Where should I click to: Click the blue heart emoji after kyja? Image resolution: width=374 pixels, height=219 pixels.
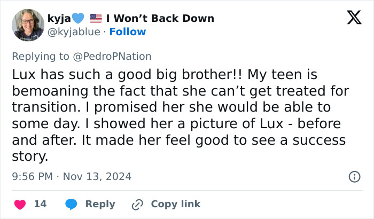click(x=78, y=18)
